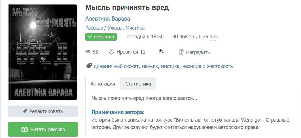Switch to the Статистика tab

(138, 84)
